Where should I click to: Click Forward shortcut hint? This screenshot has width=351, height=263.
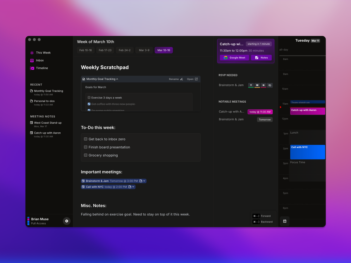262,216
